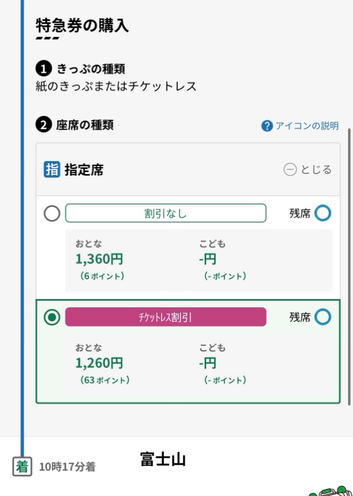This screenshot has height=496, width=353.
Task: Click the 富士山 station name
Action: pos(163,459)
